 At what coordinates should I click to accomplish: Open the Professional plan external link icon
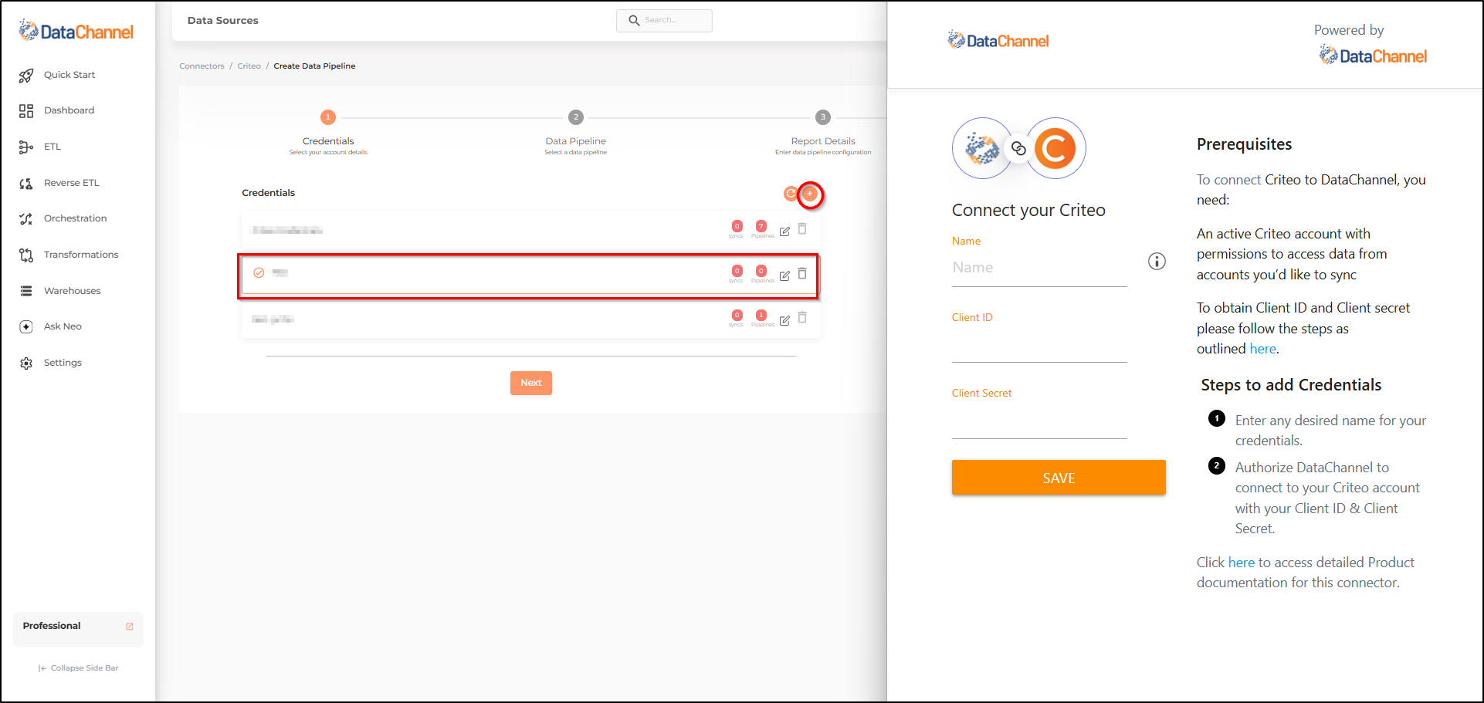(x=130, y=627)
